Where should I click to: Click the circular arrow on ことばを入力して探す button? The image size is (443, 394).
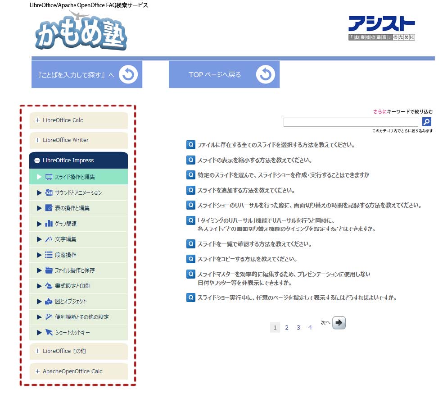tap(128, 75)
